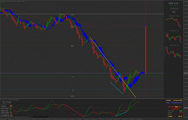
Task: Select the cyan divergence line under price lows
Action: pyautogui.click(x=117, y=88)
